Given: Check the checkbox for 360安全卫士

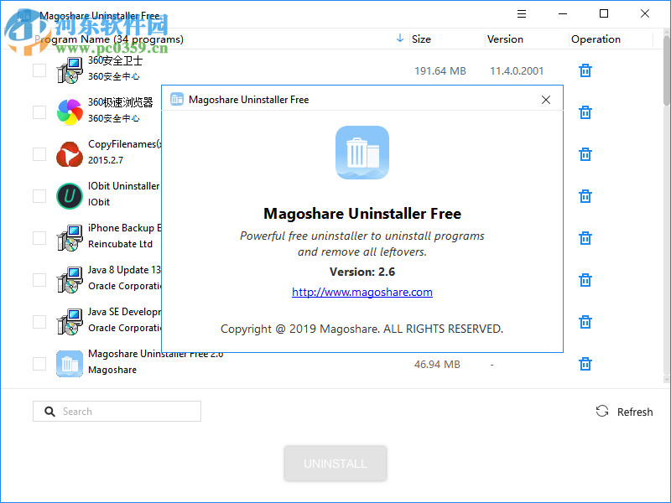Looking at the screenshot, I should [39, 70].
